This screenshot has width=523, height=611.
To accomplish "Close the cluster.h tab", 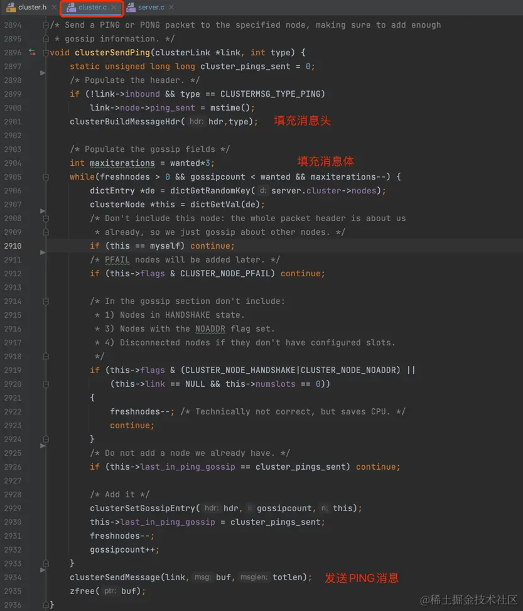I will click(54, 7).
